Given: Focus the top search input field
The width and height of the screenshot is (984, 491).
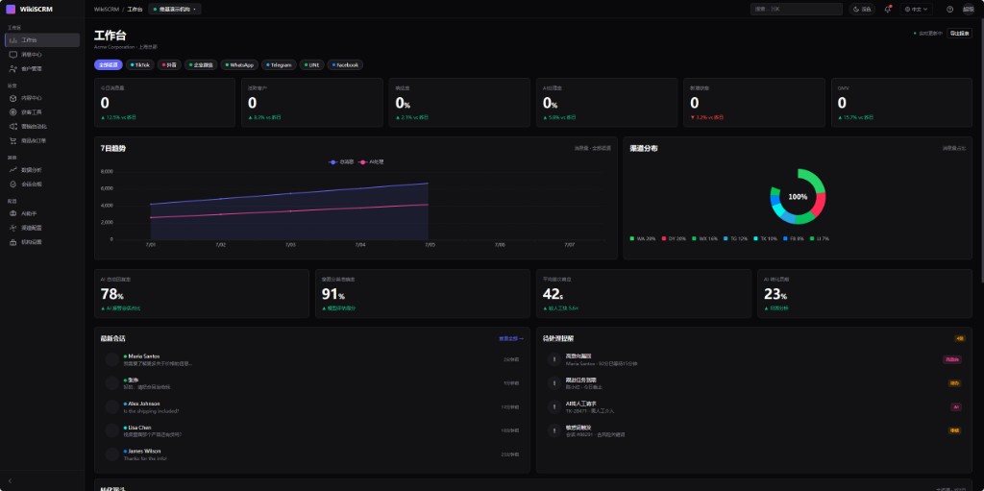Looking at the screenshot, I should click(796, 10).
